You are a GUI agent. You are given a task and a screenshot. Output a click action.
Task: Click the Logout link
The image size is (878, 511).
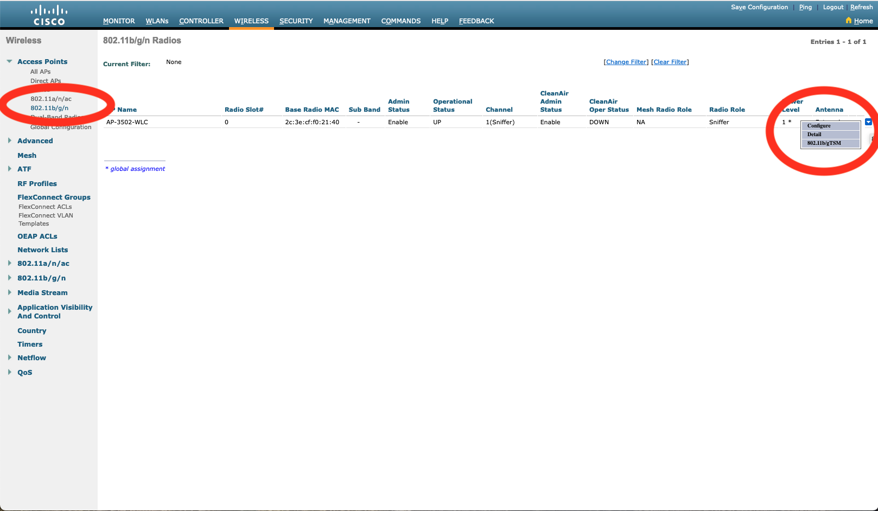coord(833,7)
